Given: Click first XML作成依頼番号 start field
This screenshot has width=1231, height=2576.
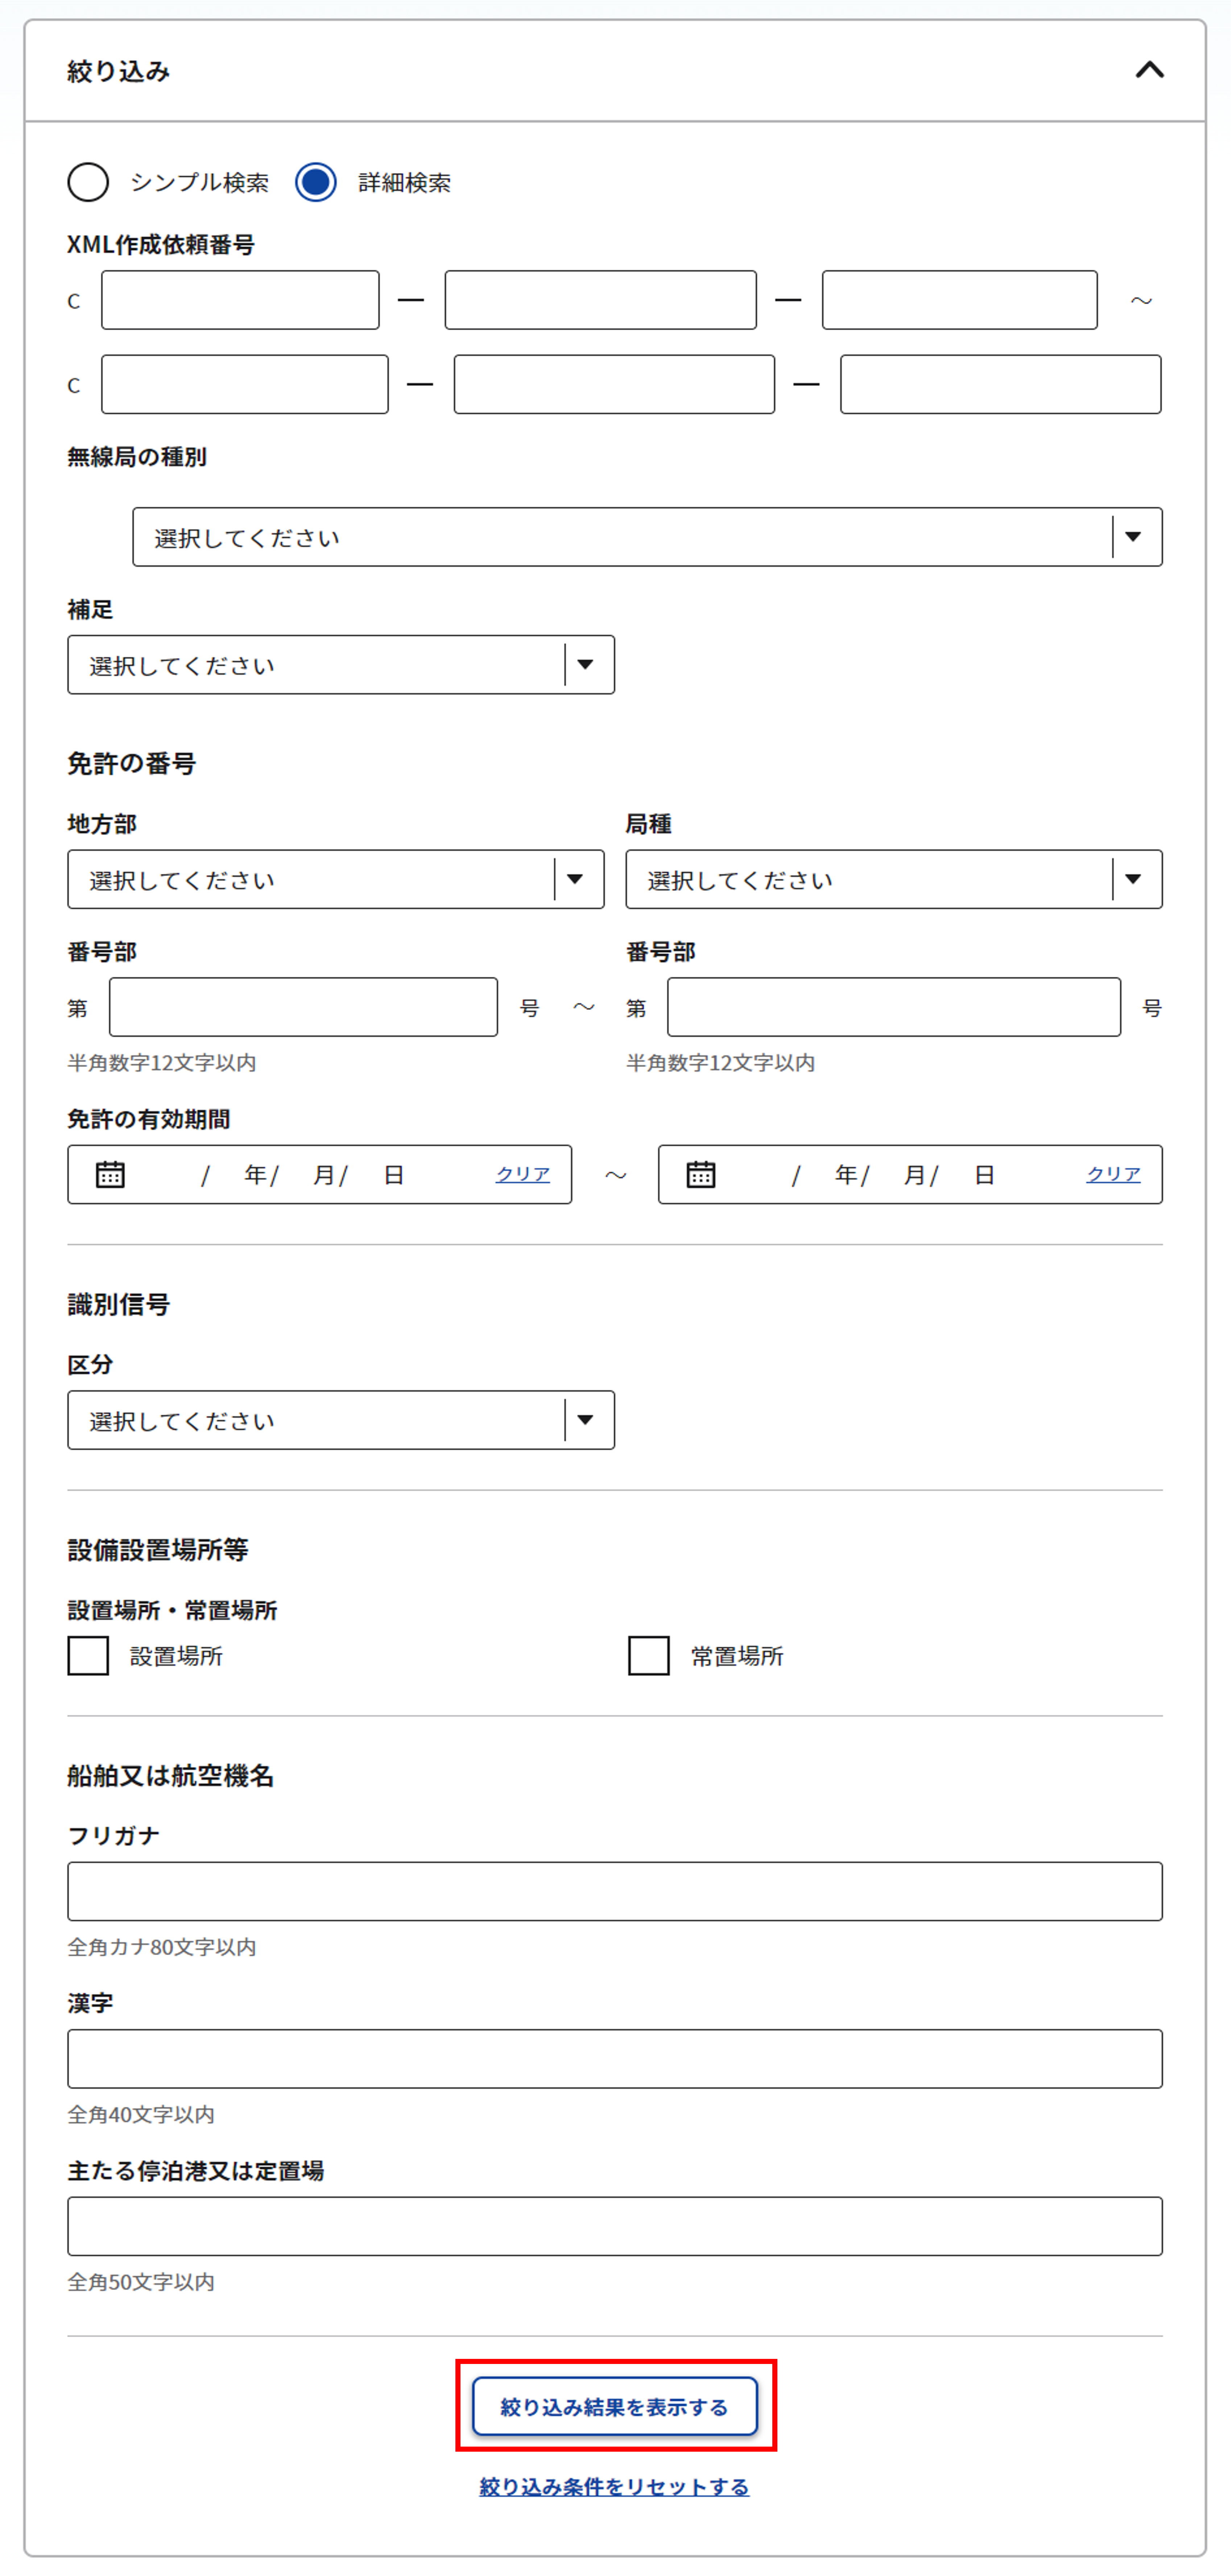Looking at the screenshot, I should (x=240, y=300).
